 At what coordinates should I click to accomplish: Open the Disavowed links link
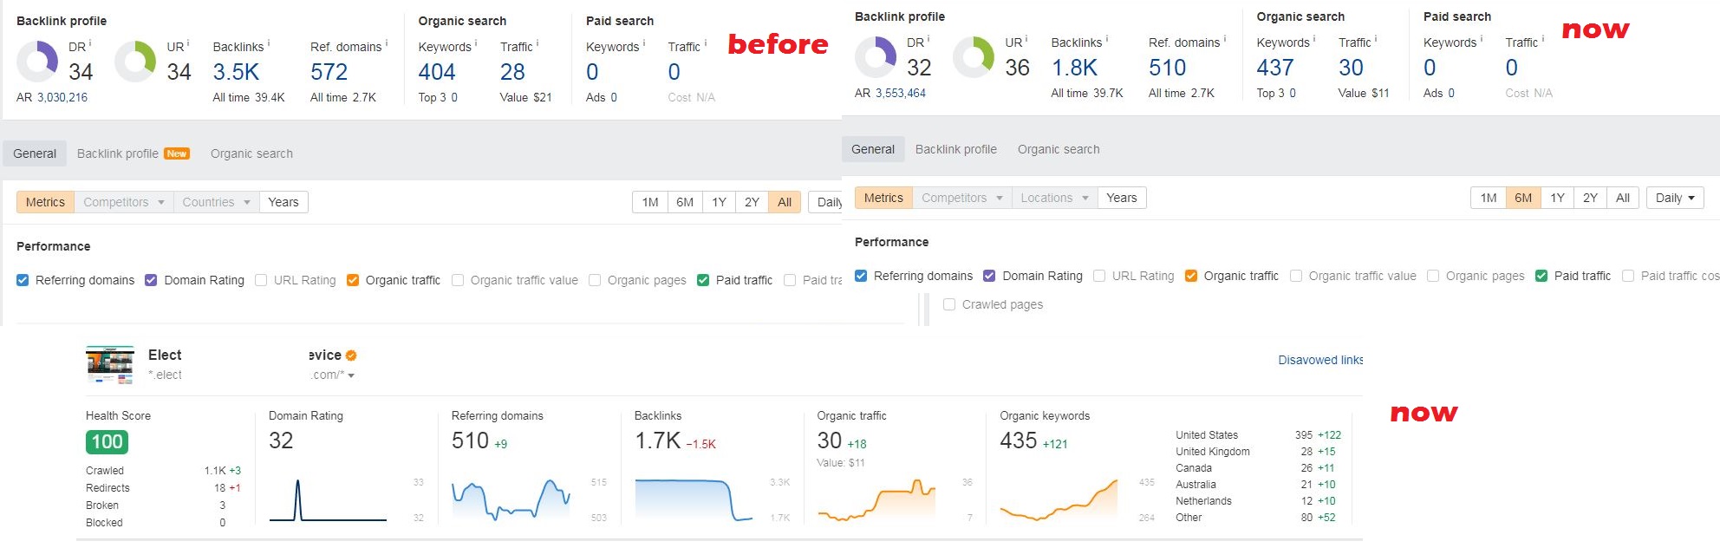[1320, 360]
